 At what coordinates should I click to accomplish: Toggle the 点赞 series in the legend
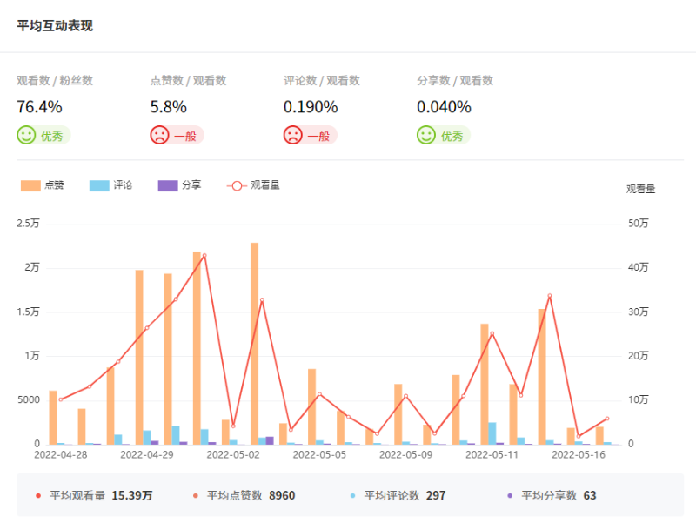[x=54, y=185]
